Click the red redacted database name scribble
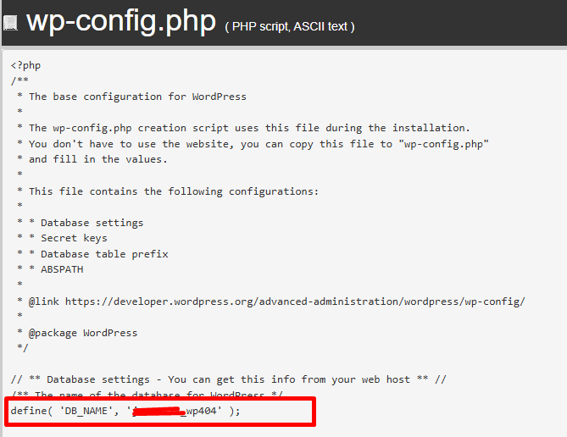Image resolution: width=567 pixels, height=437 pixels. (x=158, y=411)
